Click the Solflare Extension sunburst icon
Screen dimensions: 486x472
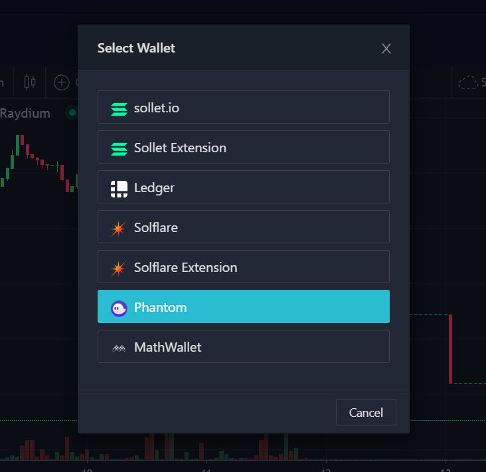click(x=119, y=269)
